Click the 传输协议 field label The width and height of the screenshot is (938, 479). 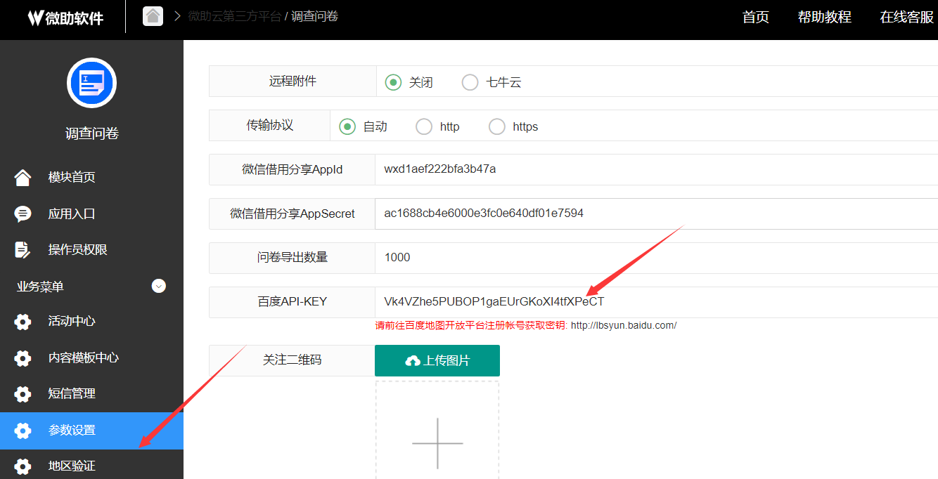[x=269, y=126]
